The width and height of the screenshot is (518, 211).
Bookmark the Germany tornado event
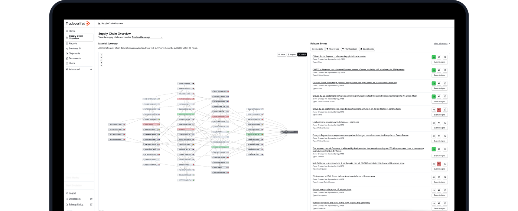(x=445, y=149)
